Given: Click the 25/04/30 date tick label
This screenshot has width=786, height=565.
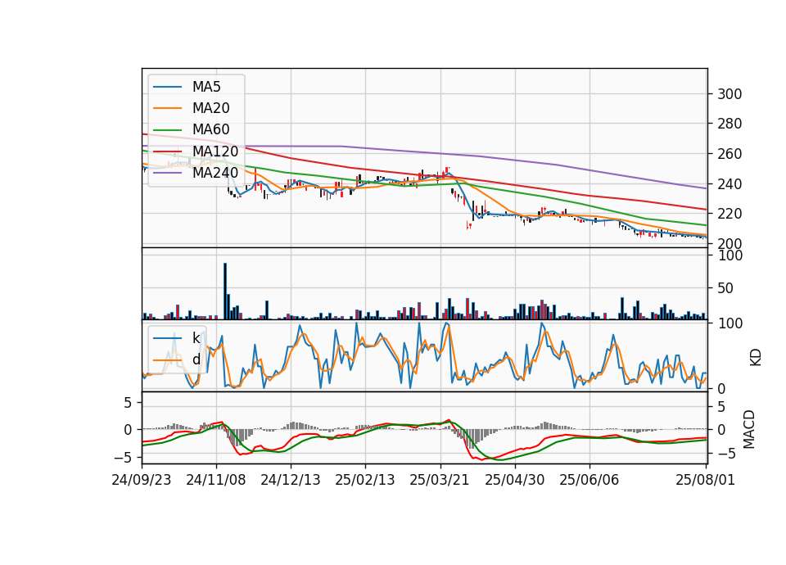Looking at the screenshot, I should 514,480.
